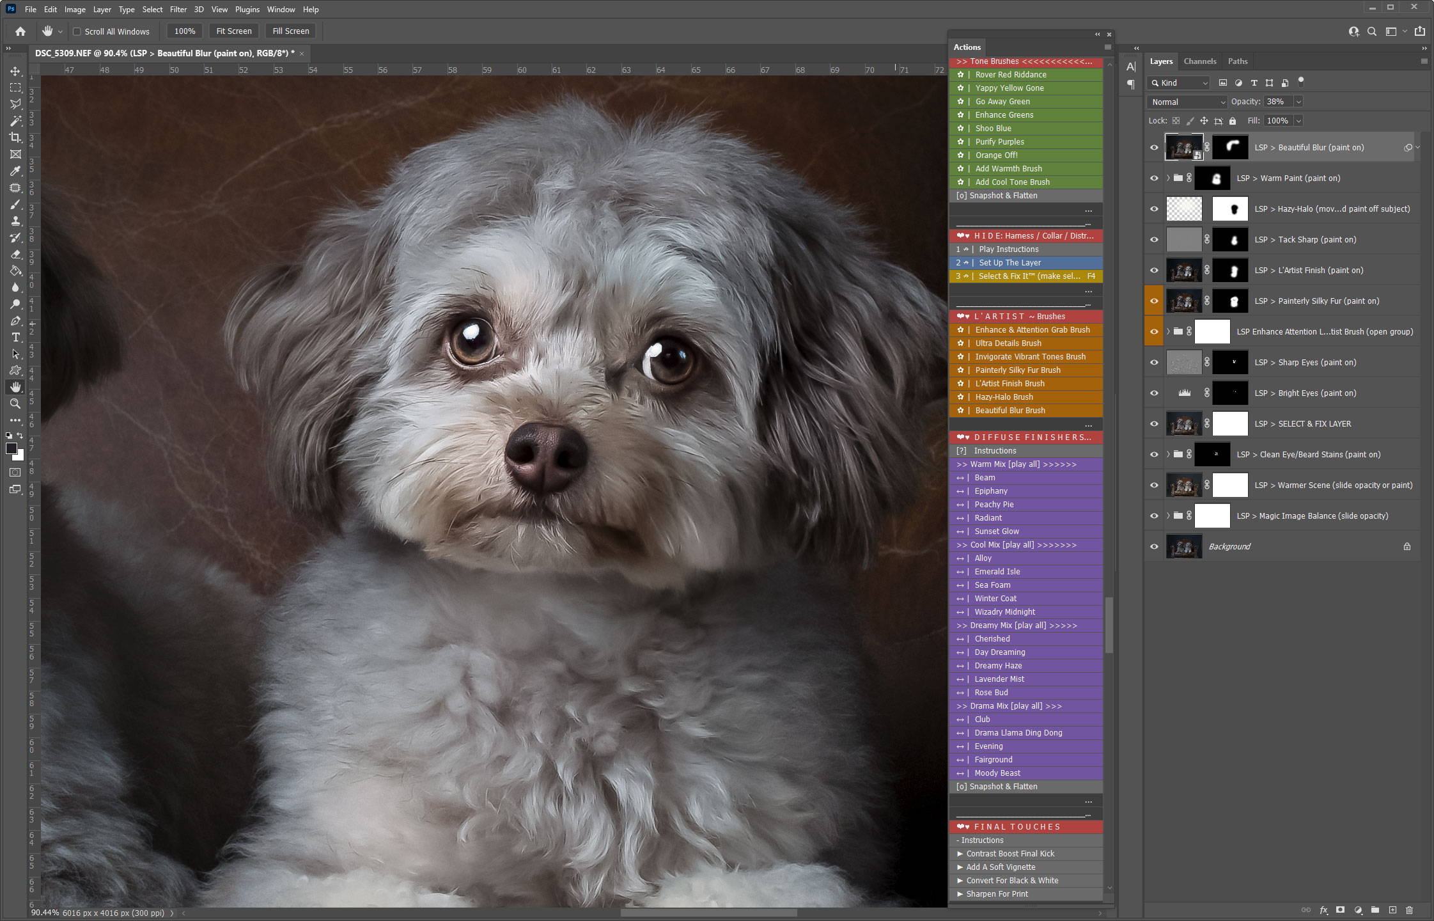Select the Dodge tool

pyautogui.click(x=15, y=304)
